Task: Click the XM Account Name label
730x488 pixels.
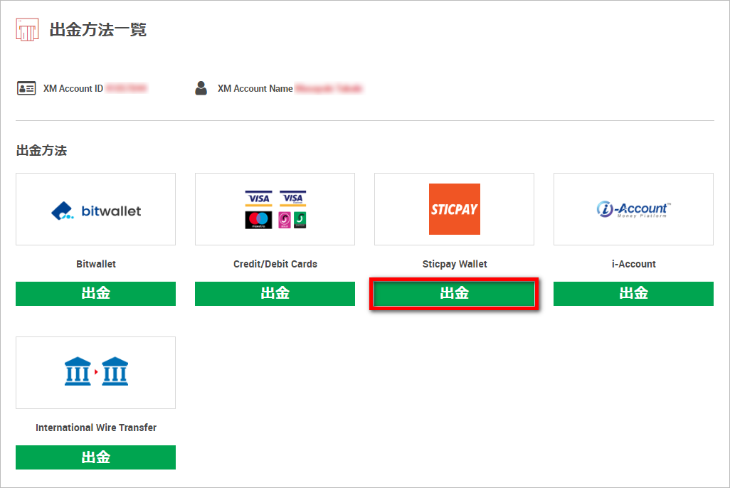Action: 255,88
